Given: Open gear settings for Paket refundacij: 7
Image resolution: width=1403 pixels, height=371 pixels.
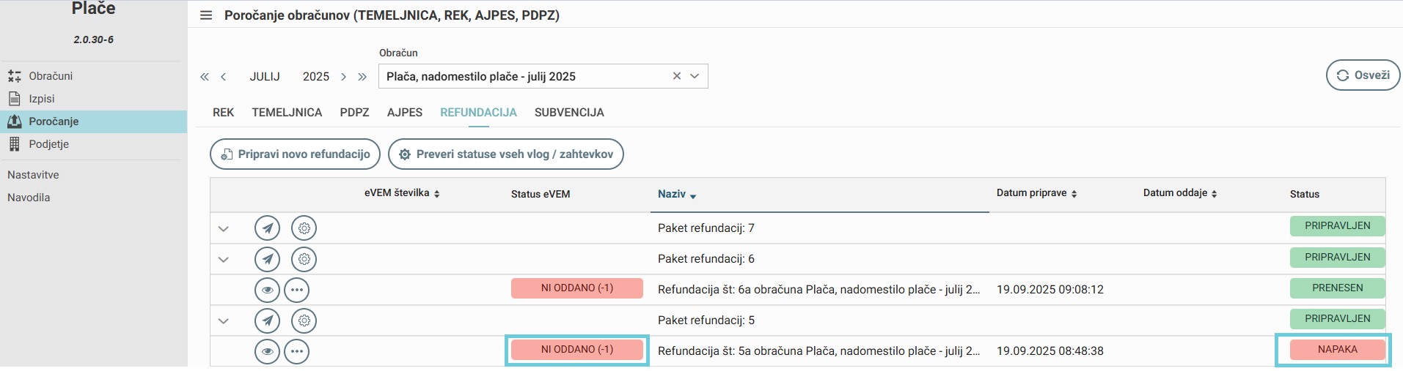Looking at the screenshot, I should click(304, 228).
